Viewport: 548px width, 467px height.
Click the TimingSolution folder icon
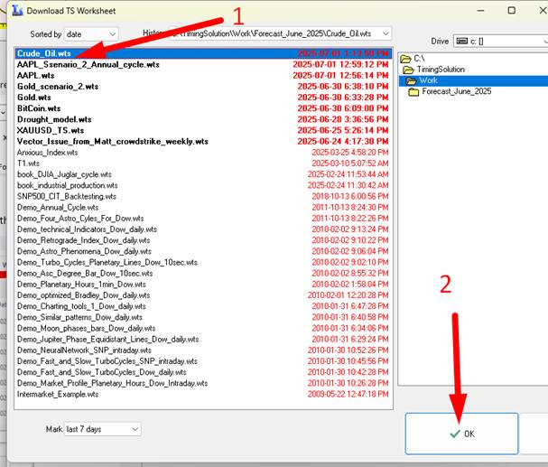[408, 70]
